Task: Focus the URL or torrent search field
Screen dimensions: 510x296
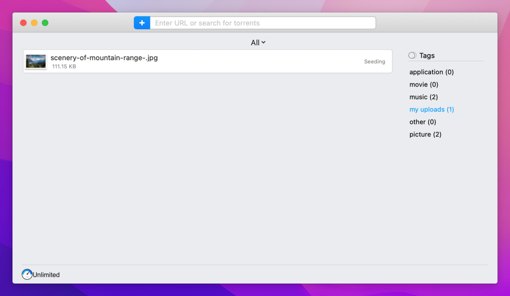Action: (x=262, y=23)
